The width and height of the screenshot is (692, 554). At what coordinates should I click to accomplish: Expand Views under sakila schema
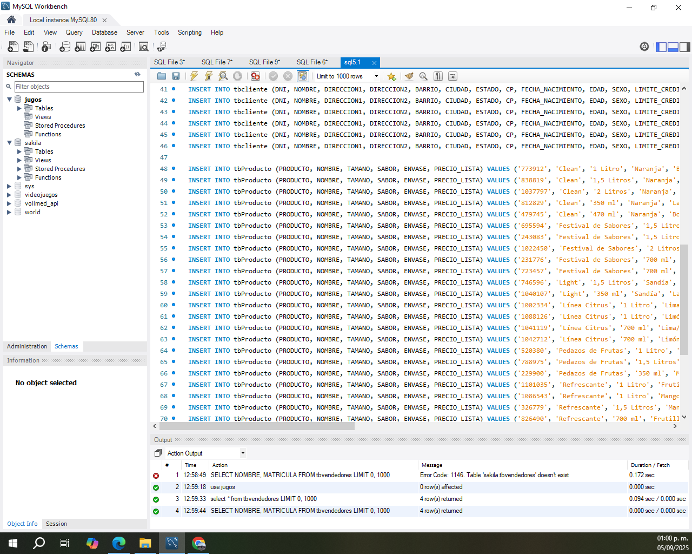point(19,160)
